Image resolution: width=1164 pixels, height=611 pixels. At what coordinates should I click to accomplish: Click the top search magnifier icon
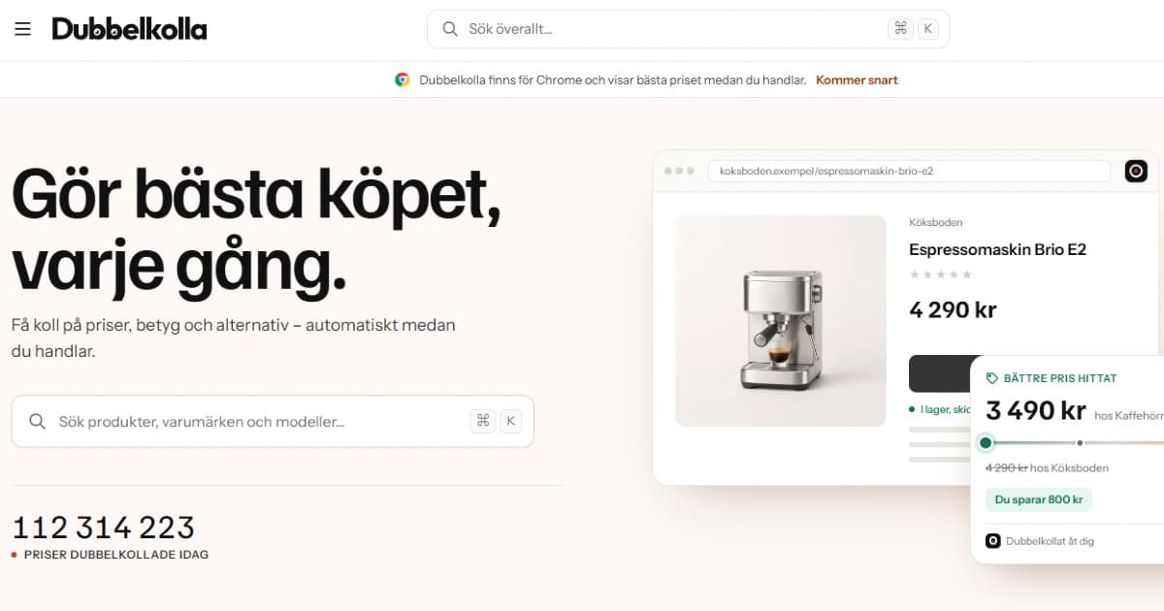coord(450,29)
